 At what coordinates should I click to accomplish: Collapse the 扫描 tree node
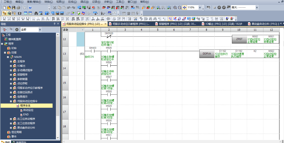pyautogui.click(x=5, y=53)
